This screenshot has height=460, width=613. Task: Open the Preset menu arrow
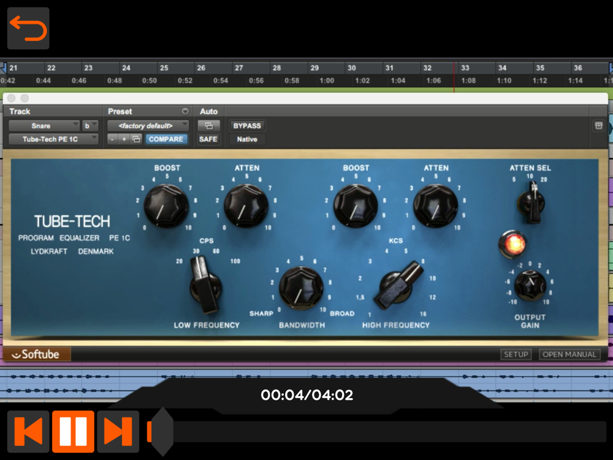tap(185, 112)
